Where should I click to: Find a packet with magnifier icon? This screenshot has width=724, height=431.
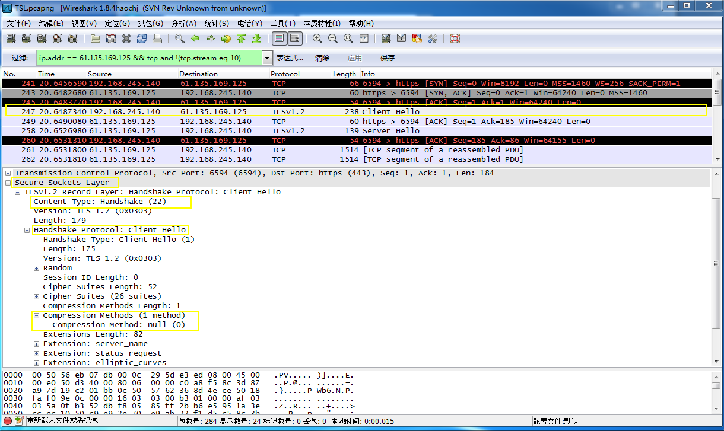(x=180, y=39)
